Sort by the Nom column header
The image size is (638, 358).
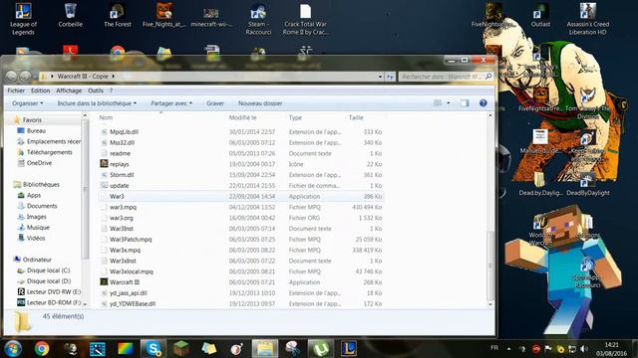click(x=106, y=117)
